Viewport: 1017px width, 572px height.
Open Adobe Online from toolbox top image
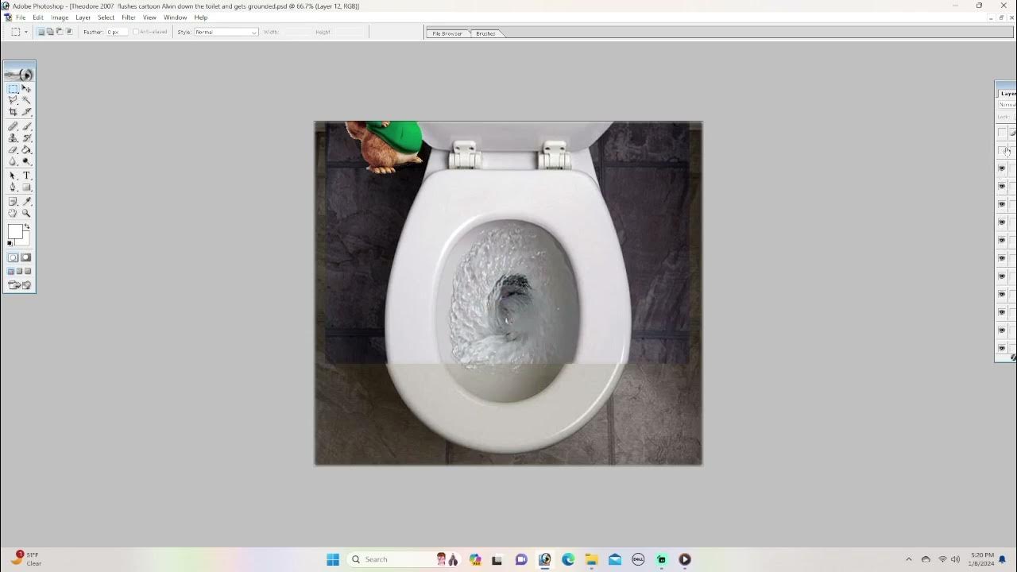tap(19, 74)
